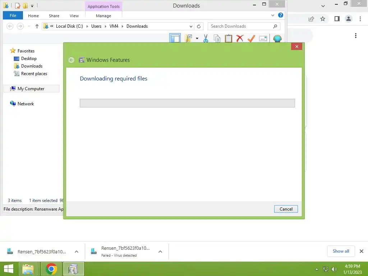Click the new folder icon in Quick Access Toolbar

pyautogui.click(x=25, y=5)
